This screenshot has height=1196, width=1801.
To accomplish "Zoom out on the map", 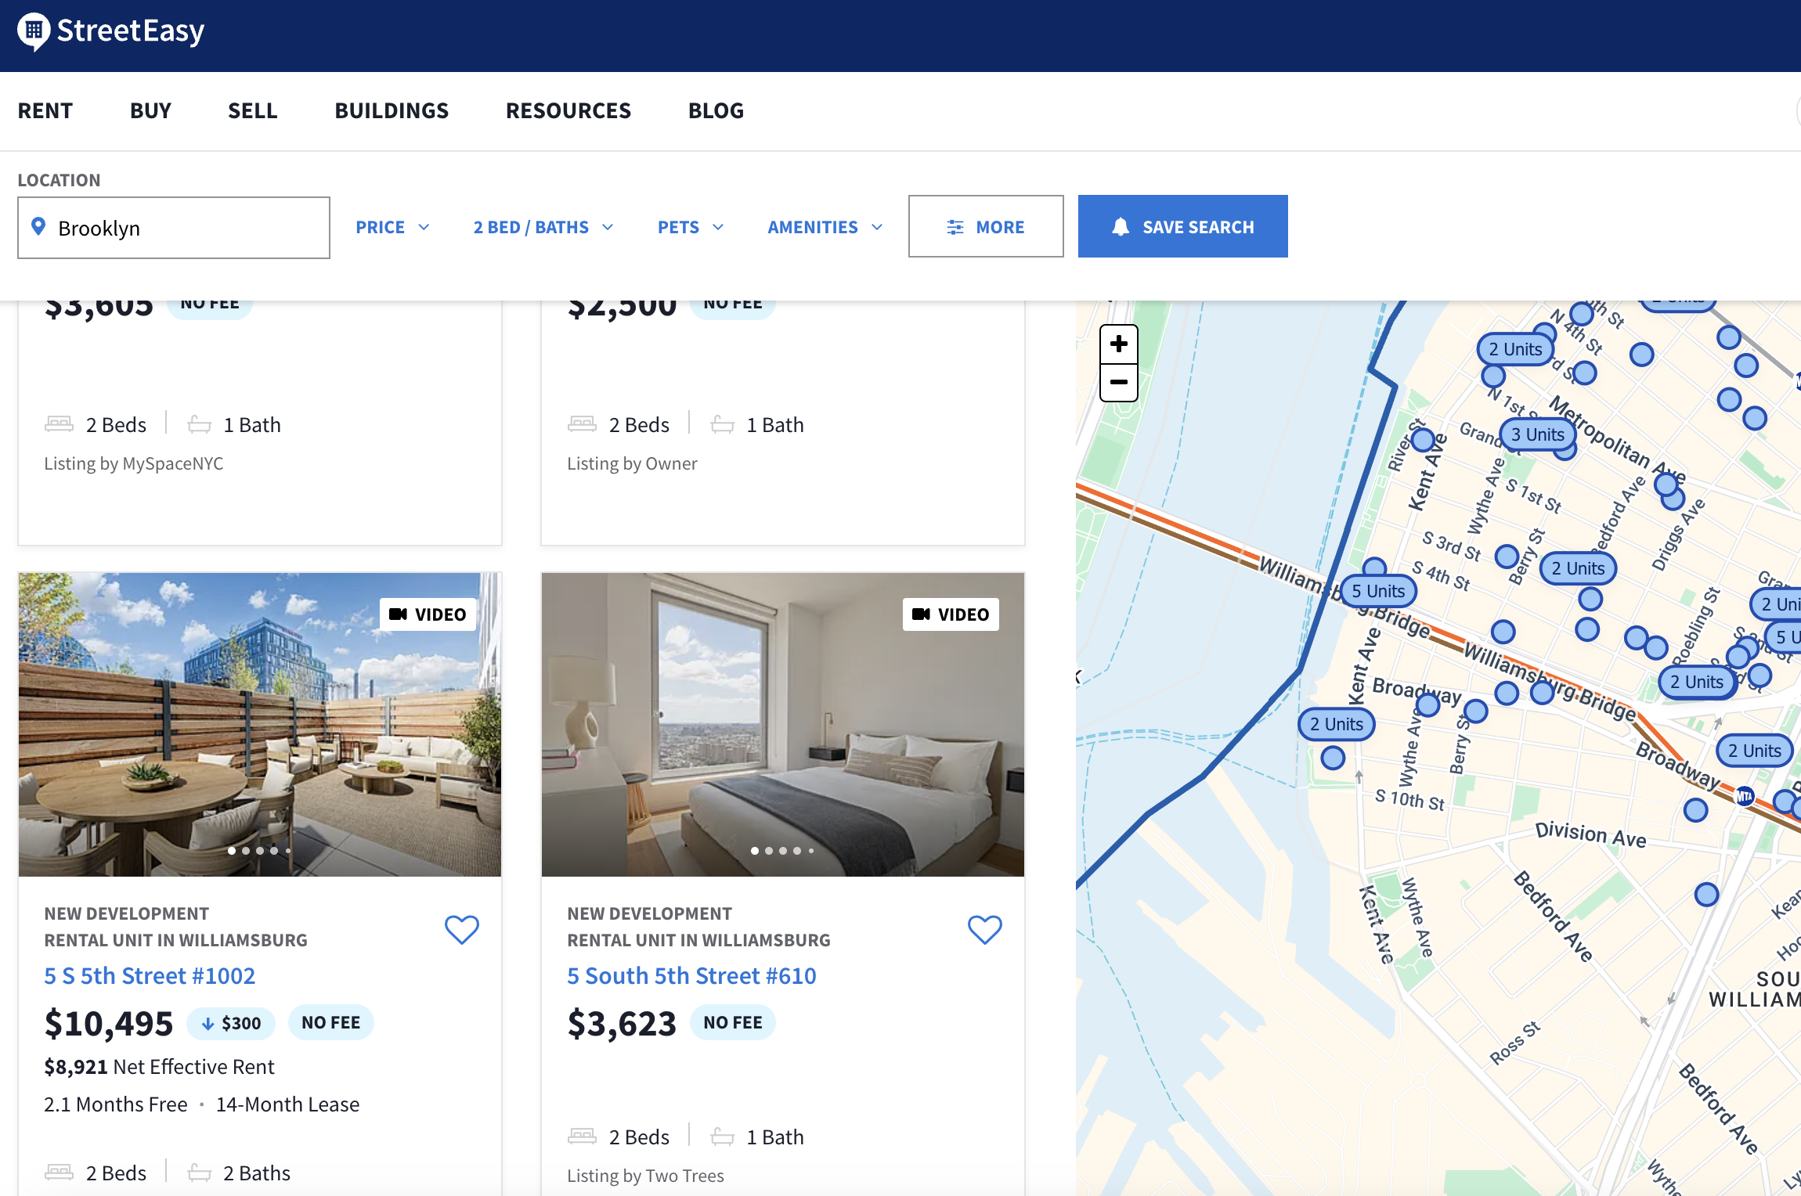I will click(1118, 383).
